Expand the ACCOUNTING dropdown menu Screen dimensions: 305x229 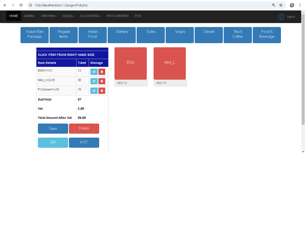90,16
